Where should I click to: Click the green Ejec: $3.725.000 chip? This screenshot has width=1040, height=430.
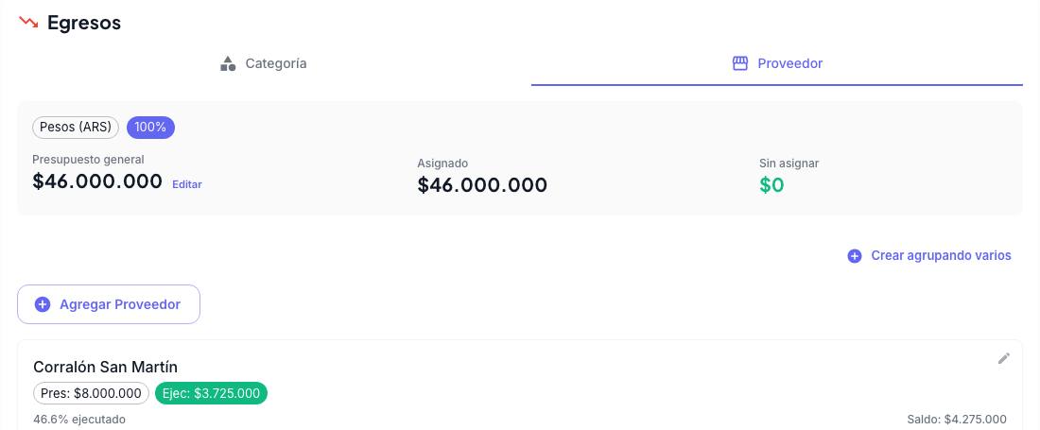[211, 393]
